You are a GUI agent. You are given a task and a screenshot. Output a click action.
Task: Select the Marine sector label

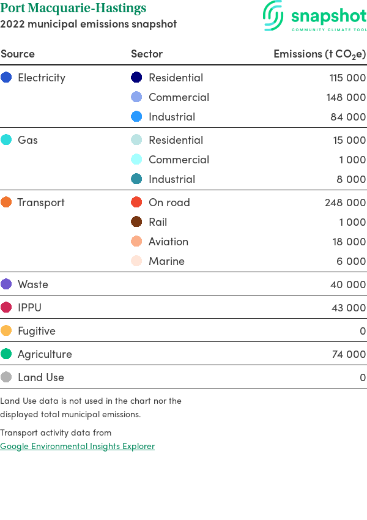pyautogui.click(x=166, y=261)
